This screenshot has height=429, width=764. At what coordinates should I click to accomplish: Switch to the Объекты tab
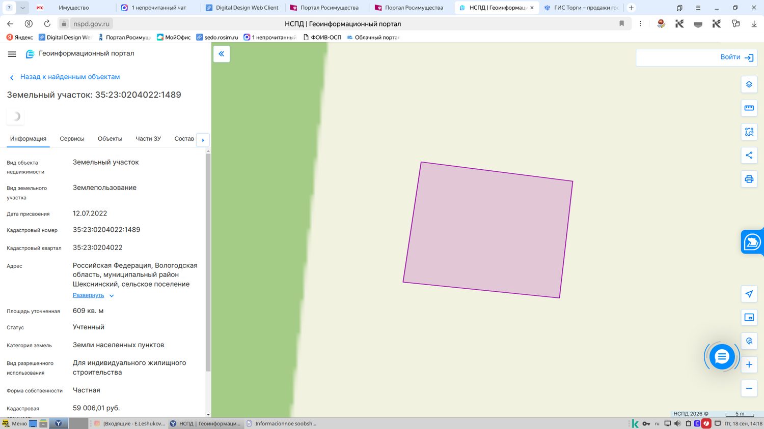110,139
